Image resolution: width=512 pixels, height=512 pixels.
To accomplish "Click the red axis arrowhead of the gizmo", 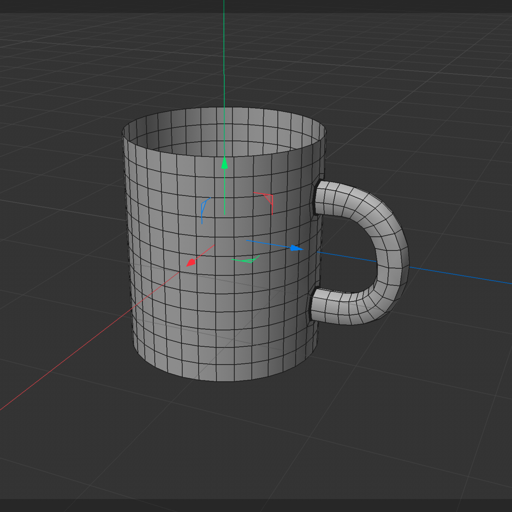I will [x=191, y=262].
